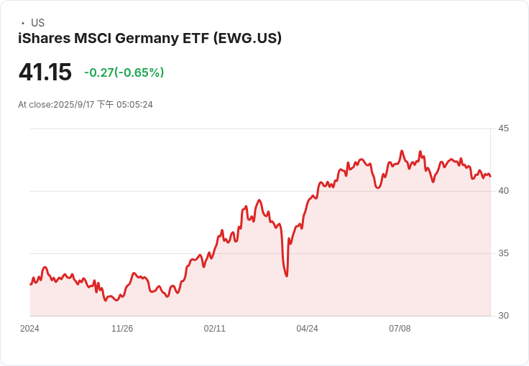
Task: Click the sharp April low on the price line
Action: coord(287,276)
